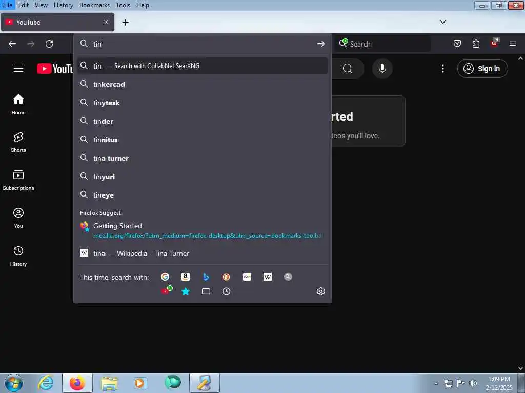Viewport: 525px width, 393px height.
Task: Choose the tinytask suggestion
Action: tap(203, 102)
